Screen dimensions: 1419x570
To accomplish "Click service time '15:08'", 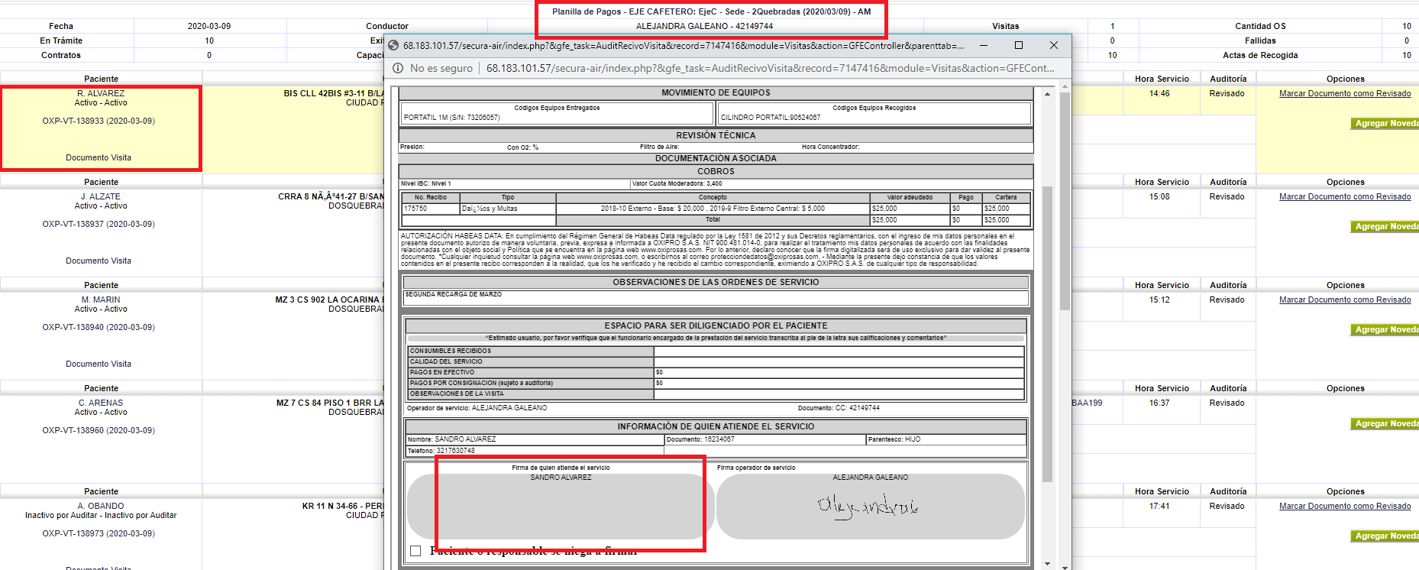I will click(1159, 196).
